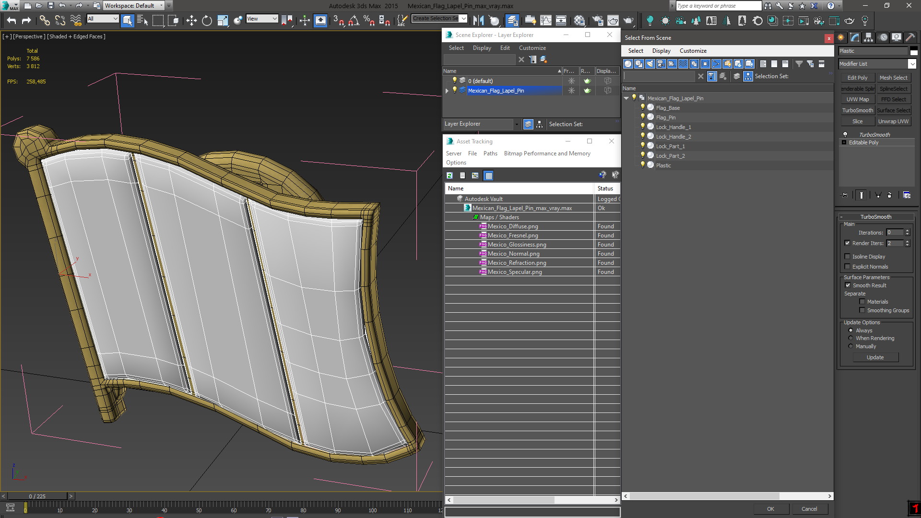Click the Undo arrow in main toolbar

[12, 20]
